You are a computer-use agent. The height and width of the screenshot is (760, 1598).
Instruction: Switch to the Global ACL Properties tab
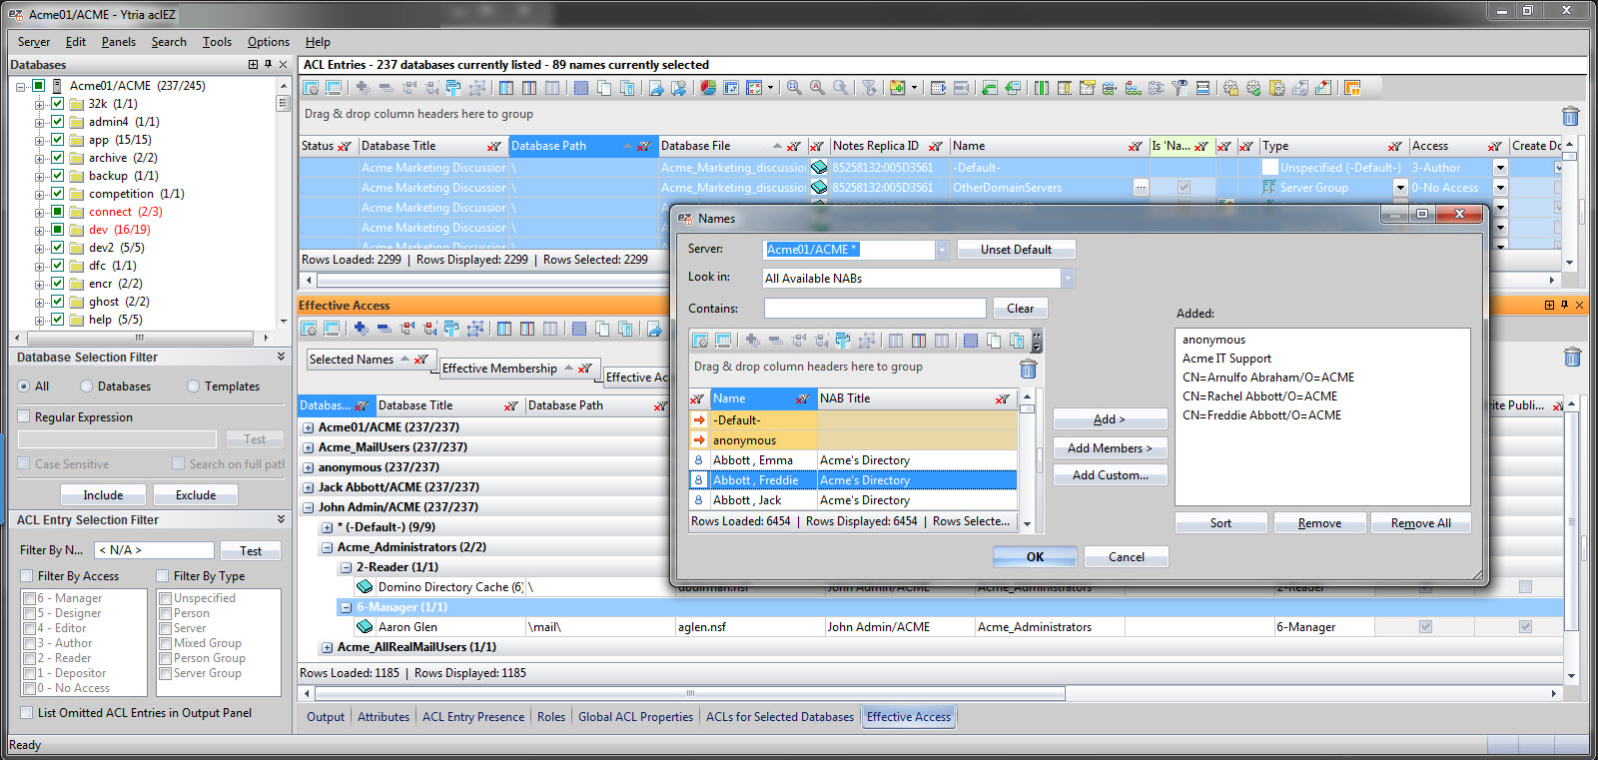[x=635, y=716]
